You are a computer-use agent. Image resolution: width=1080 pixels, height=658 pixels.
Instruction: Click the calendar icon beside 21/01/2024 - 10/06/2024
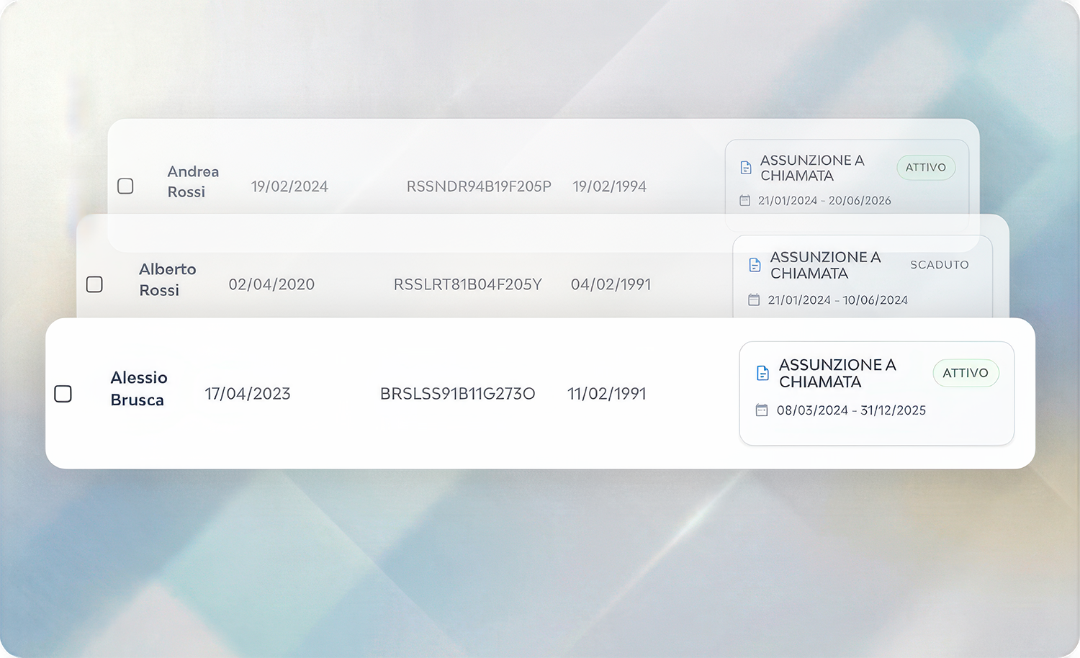[x=754, y=300]
